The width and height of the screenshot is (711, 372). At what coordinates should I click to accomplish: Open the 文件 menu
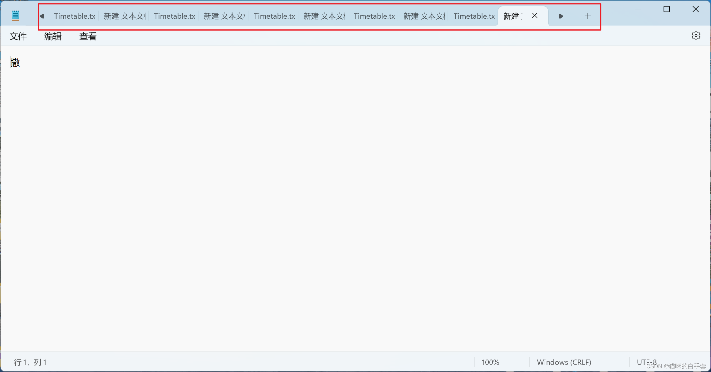point(18,36)
